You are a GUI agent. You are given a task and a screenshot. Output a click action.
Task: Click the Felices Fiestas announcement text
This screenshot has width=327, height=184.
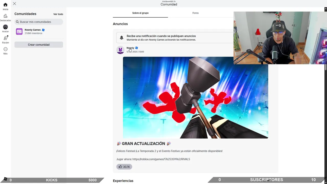169,151
